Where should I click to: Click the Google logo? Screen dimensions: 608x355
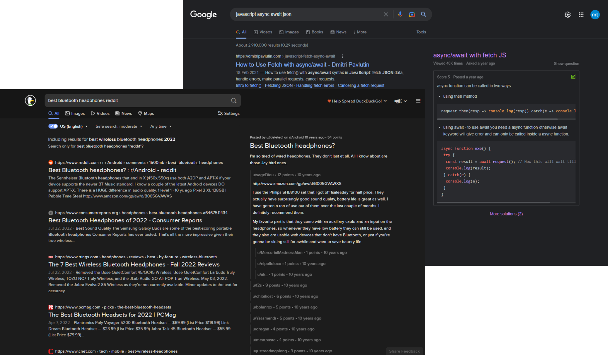coord(203,15)
